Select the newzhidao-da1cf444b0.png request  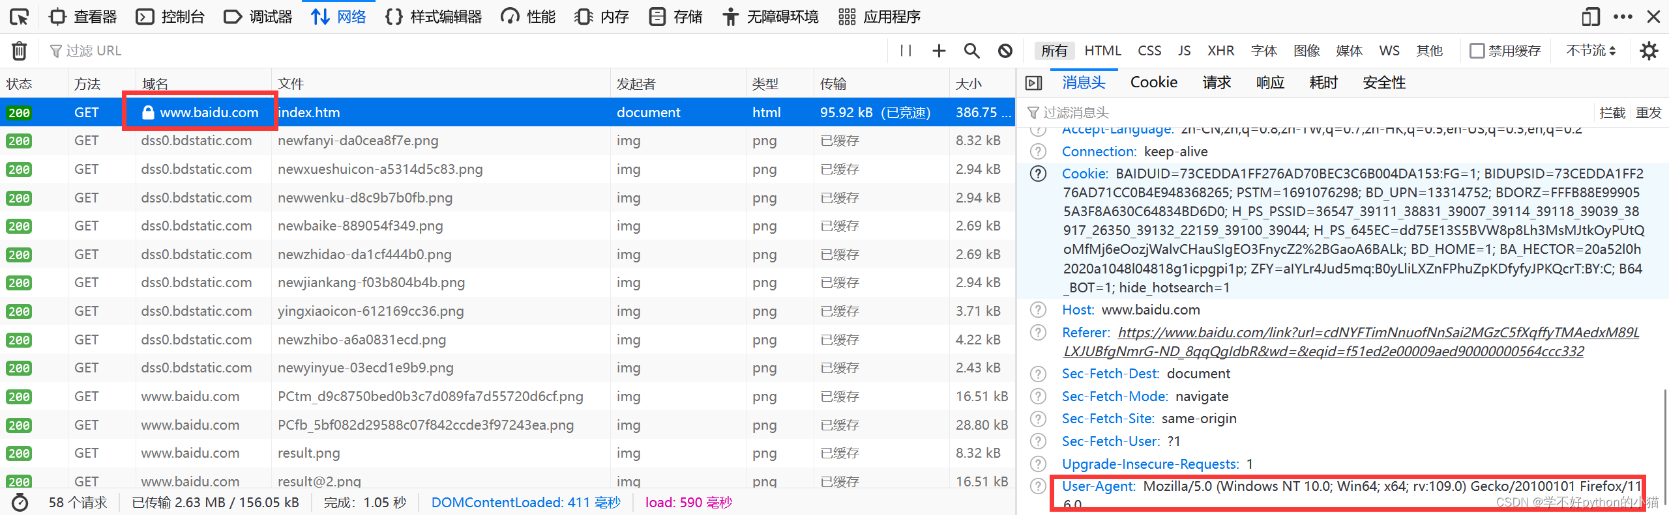(507, 255)
